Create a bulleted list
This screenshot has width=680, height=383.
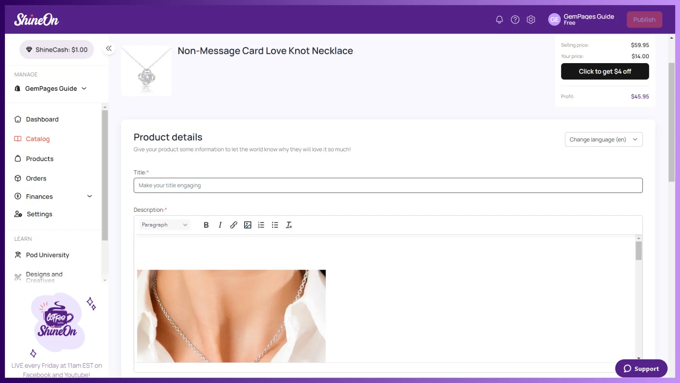click(x=275, y=225)
